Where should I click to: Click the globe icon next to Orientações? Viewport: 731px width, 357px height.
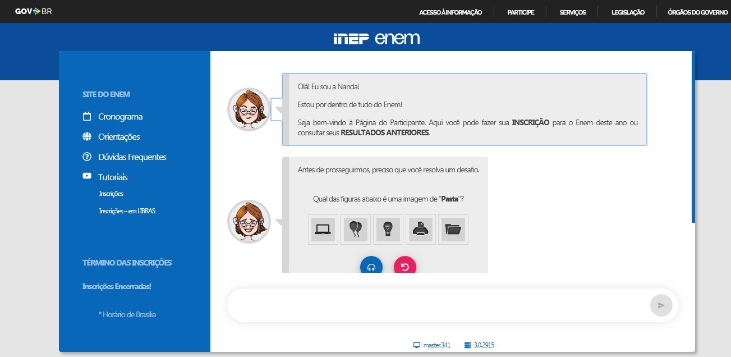tap(87, 137)
